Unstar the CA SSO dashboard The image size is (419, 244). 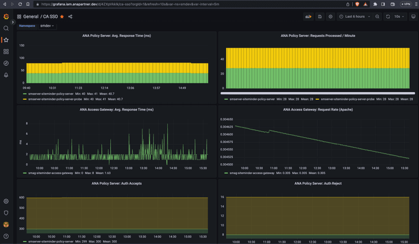(62, 17)
